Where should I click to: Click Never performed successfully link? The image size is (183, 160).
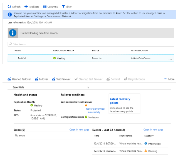coord(95,110)
